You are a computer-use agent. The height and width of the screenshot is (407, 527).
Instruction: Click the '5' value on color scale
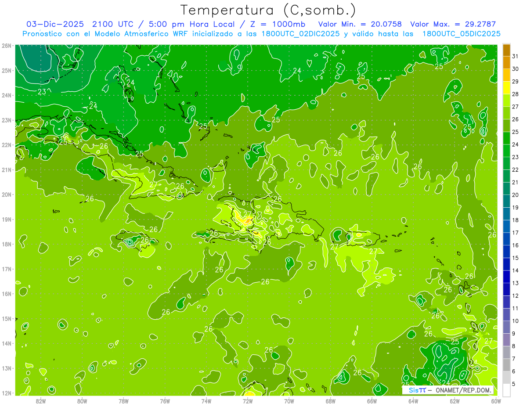514,384
